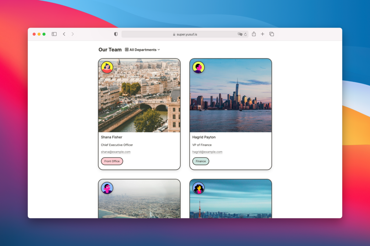Add a new tab with plus icon
Viewport: 370px width, 246px height.
262,34
